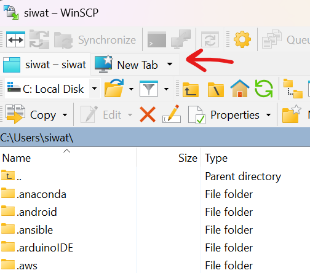Viewport: 310px width, 273px height.
Task: Go to home directory house icon
Action: click(x=240, y=89)
